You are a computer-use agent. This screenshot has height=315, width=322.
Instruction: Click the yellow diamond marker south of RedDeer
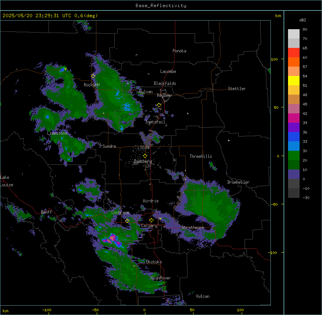159,105
